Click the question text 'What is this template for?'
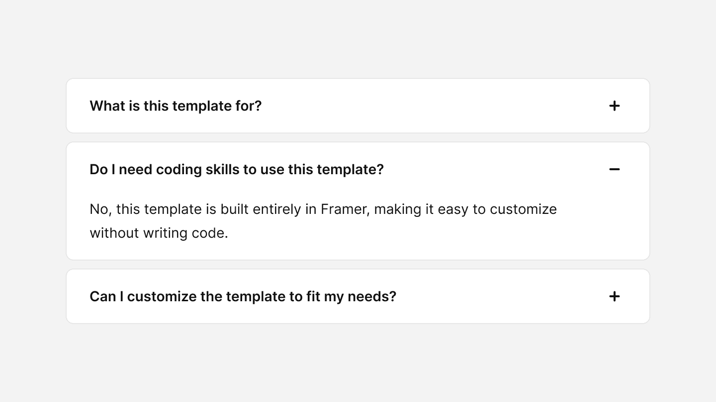Image resolution: width=716 pixels, height=402 pixels. pyautogui.click(x=176, y=106)
